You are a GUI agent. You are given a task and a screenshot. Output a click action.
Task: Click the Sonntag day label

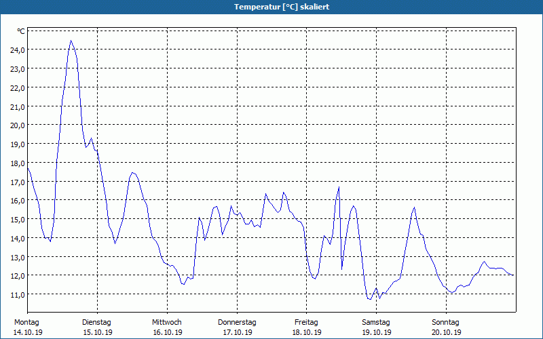(x=446, y=322)
